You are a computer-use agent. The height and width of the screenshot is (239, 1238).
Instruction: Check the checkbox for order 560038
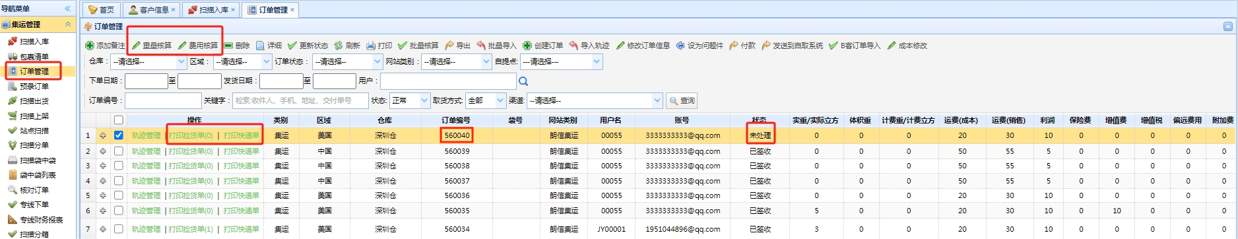pyautogui.click(x=118, y=166)
